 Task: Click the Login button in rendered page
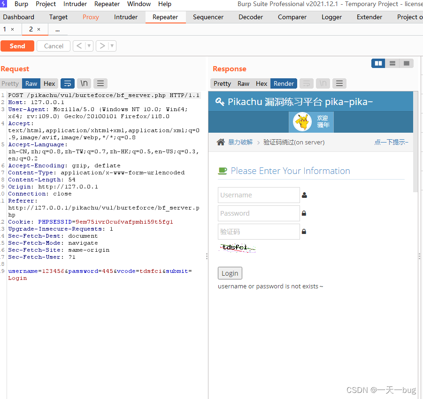pyautogui.click(x=230, y=273)
